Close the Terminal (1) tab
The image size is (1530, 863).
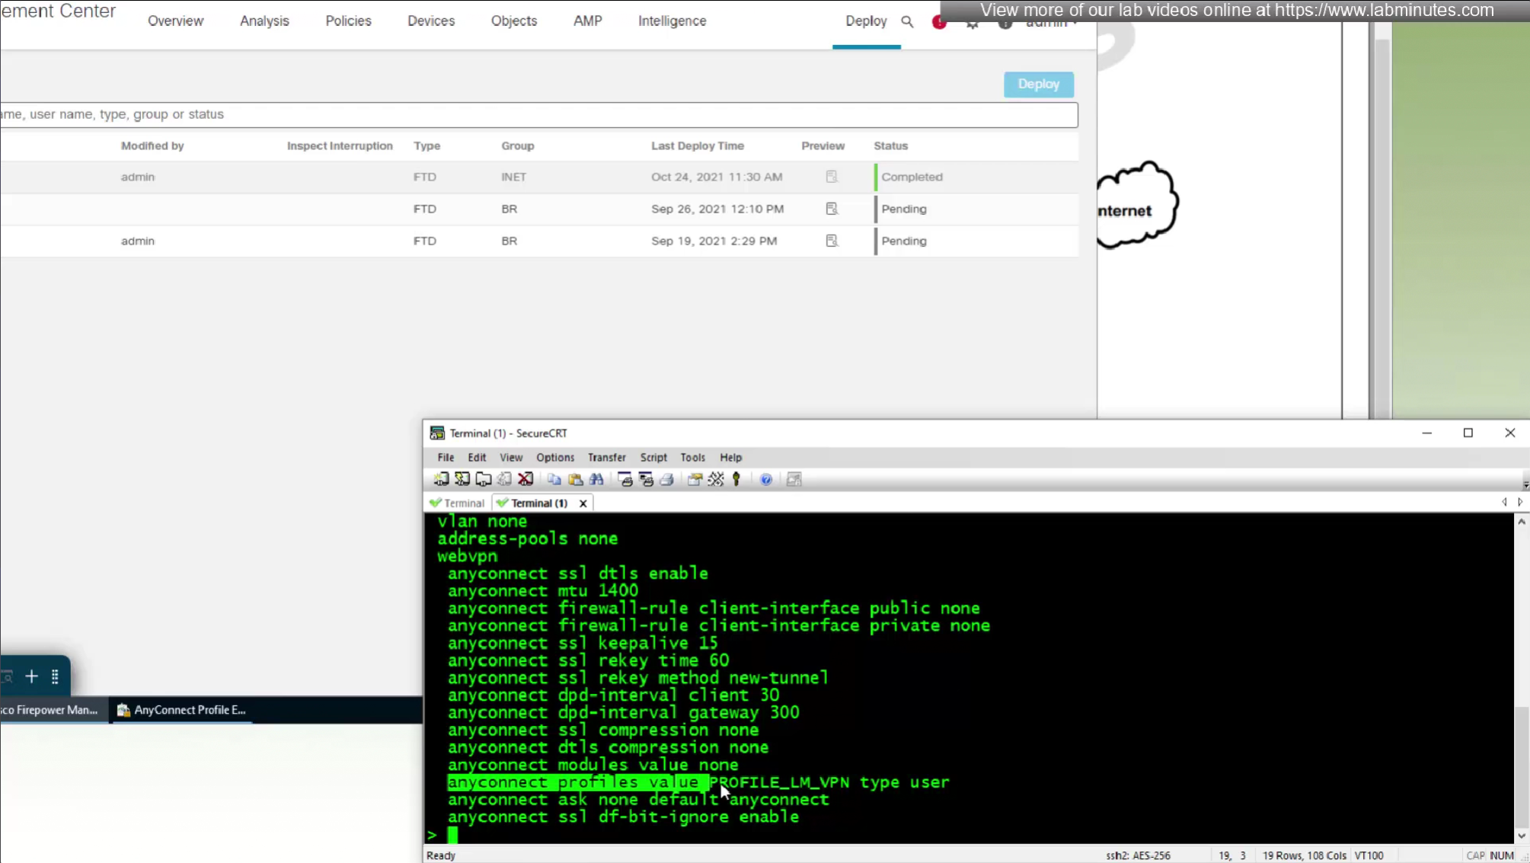(583, 503)
